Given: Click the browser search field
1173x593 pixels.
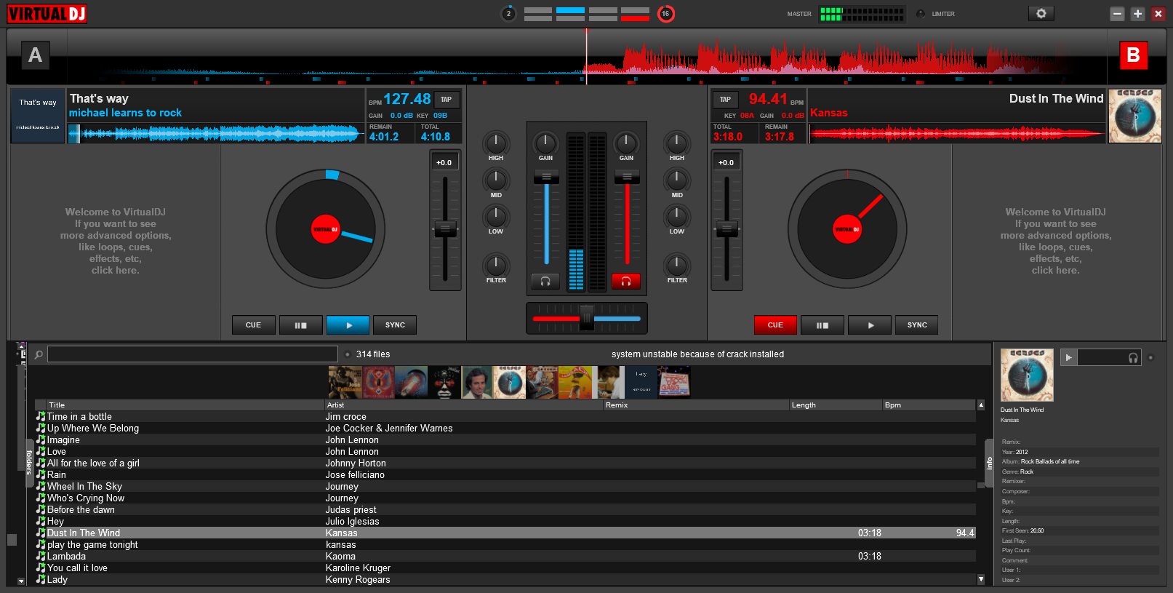Looking at the screenshot, I should pos(193,354).
